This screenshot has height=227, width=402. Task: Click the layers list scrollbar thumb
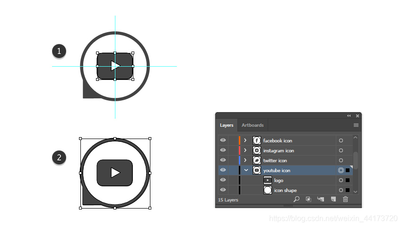(355, 161)
